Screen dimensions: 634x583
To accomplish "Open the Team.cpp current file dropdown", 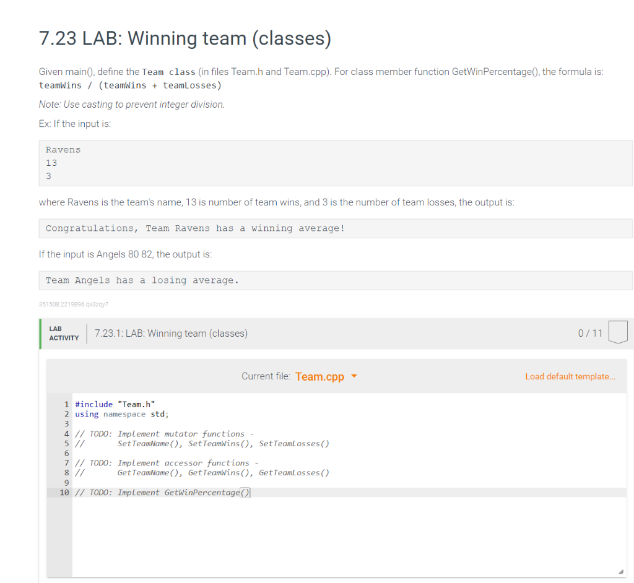I will click(326, 376).
